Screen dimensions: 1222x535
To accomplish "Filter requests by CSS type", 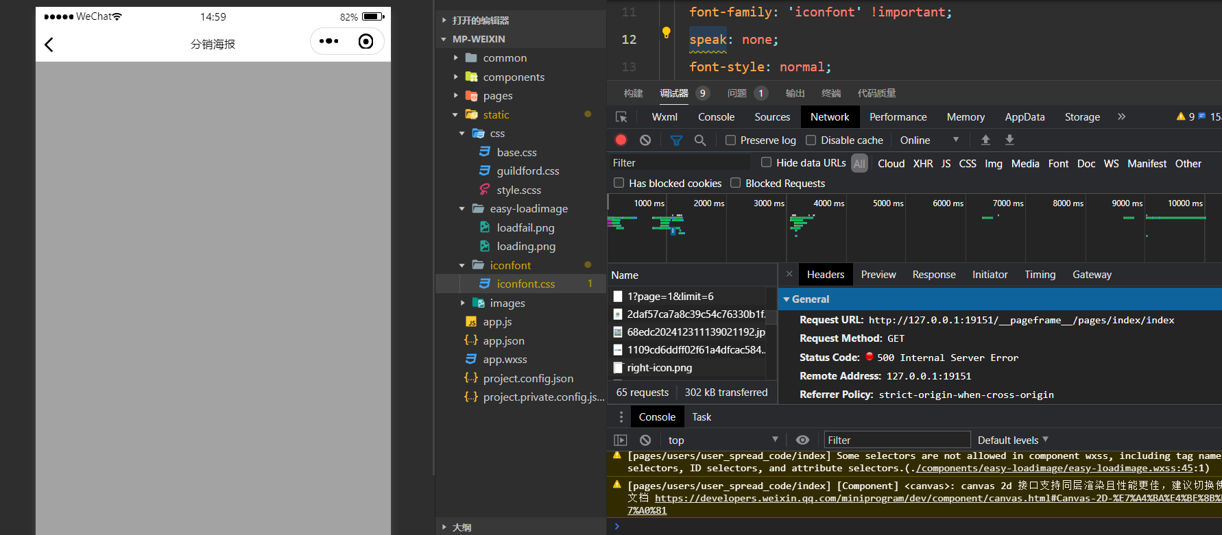I will point(968,164).
